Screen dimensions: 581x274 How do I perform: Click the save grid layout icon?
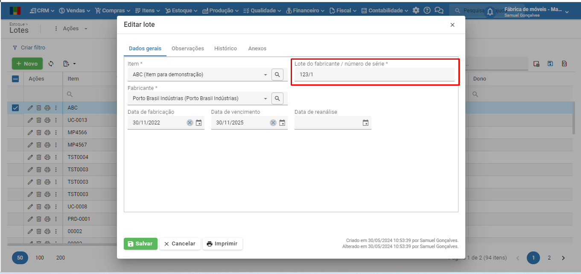point(550,63)
